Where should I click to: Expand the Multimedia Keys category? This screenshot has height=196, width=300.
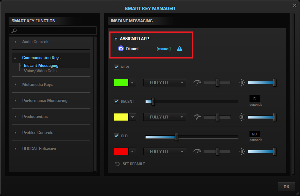[x=15, y=85]
